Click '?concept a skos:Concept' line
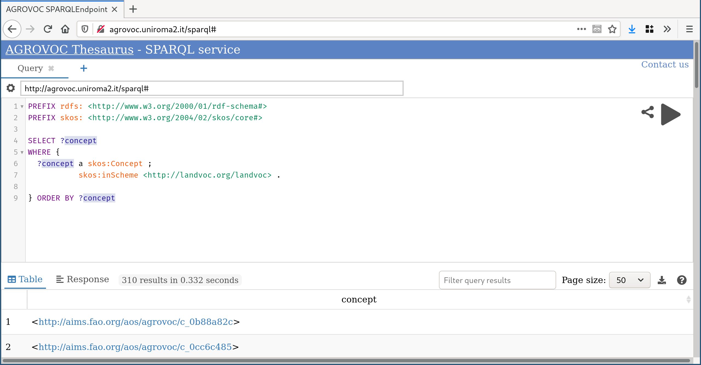This screenshot has height=365, width=701. (94, 164)
